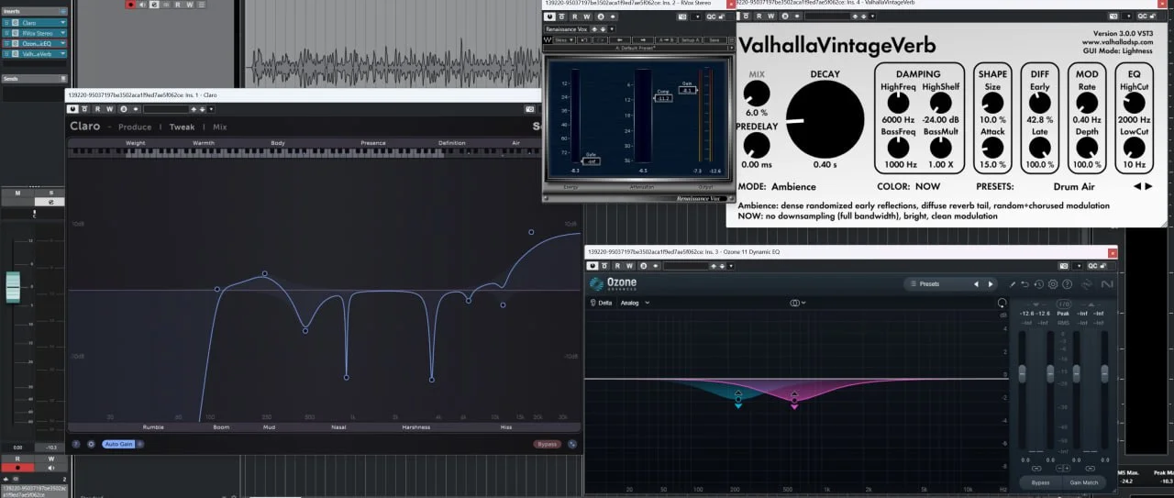Switch to Claro Mix tab
Screen dimensions: 1174x498
click(x=220, y=127)
